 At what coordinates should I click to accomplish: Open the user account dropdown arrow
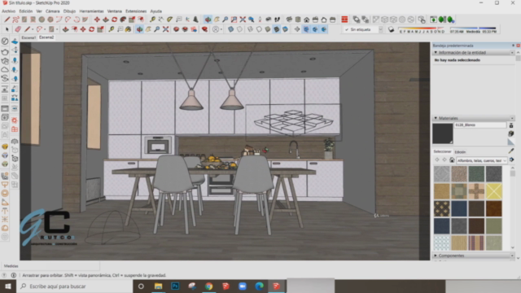[x=221, y=29]
